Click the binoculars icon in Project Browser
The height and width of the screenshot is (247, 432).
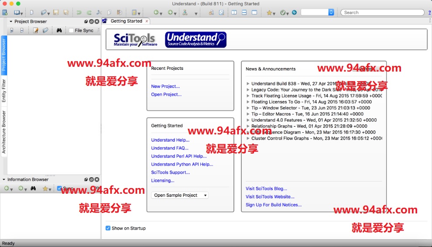point(59,30)
